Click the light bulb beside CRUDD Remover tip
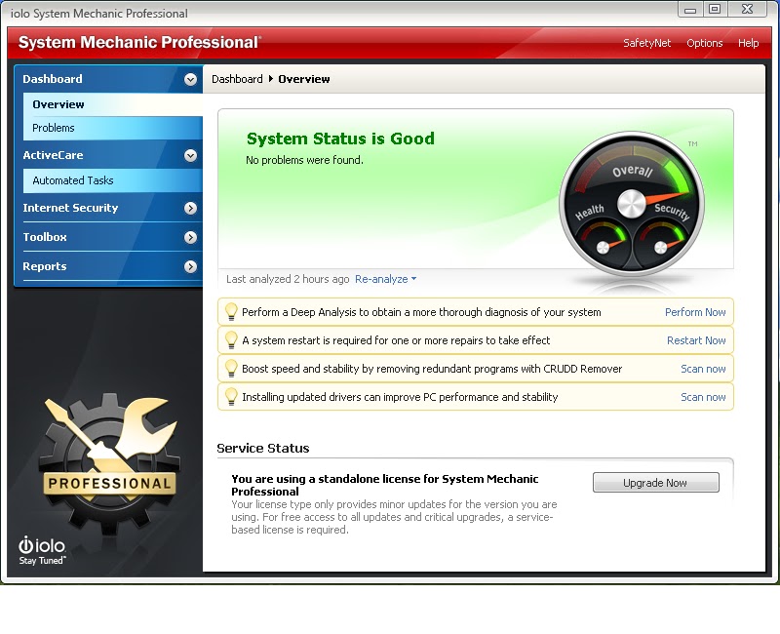This screenshot has width=780, height=634. [231, 369]
